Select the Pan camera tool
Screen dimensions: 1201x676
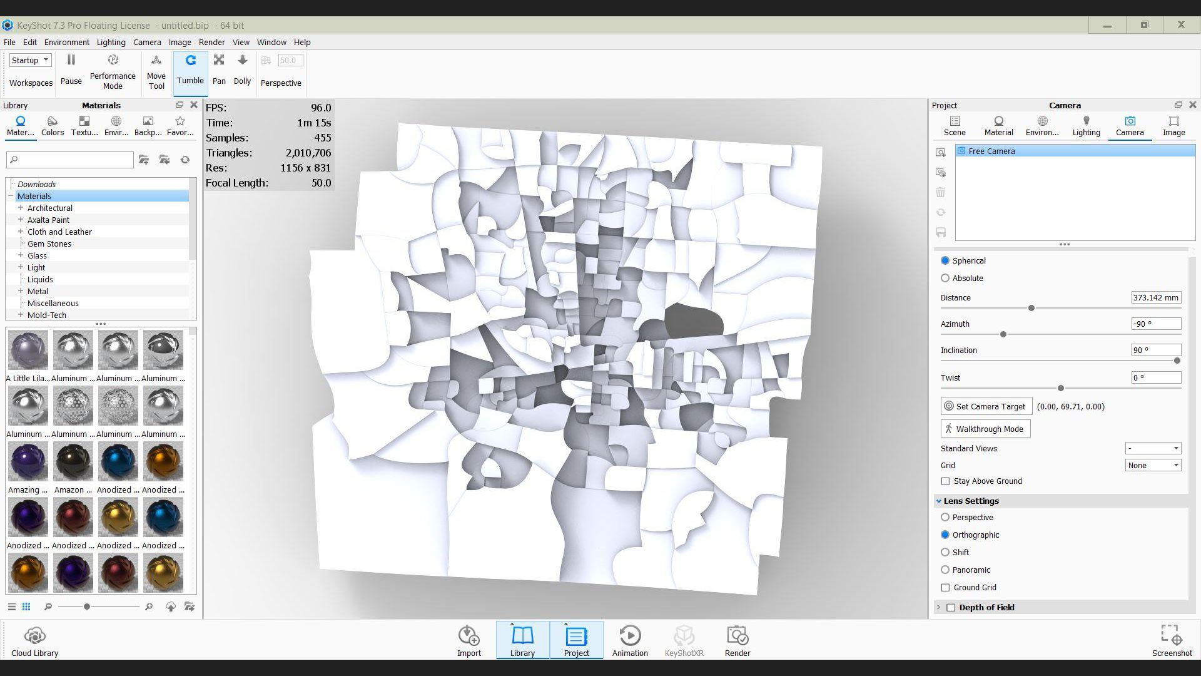pyautogui.click(x=219, y=61)
